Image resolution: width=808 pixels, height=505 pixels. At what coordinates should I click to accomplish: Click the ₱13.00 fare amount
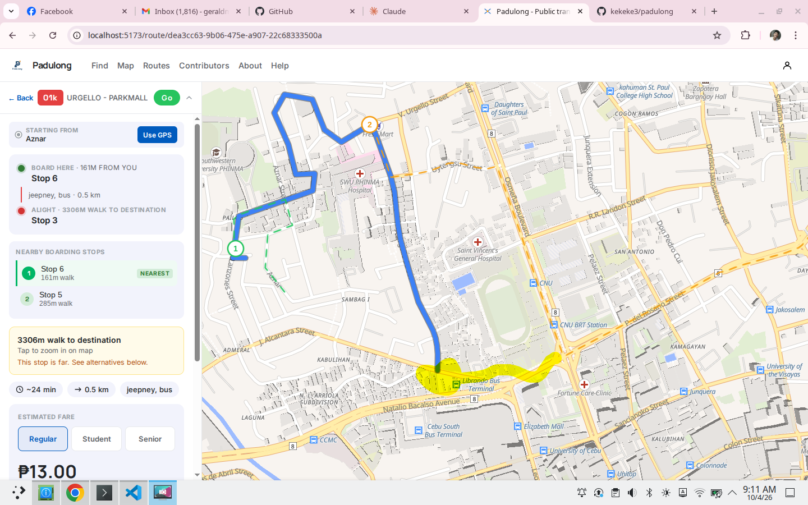point(47,471)
